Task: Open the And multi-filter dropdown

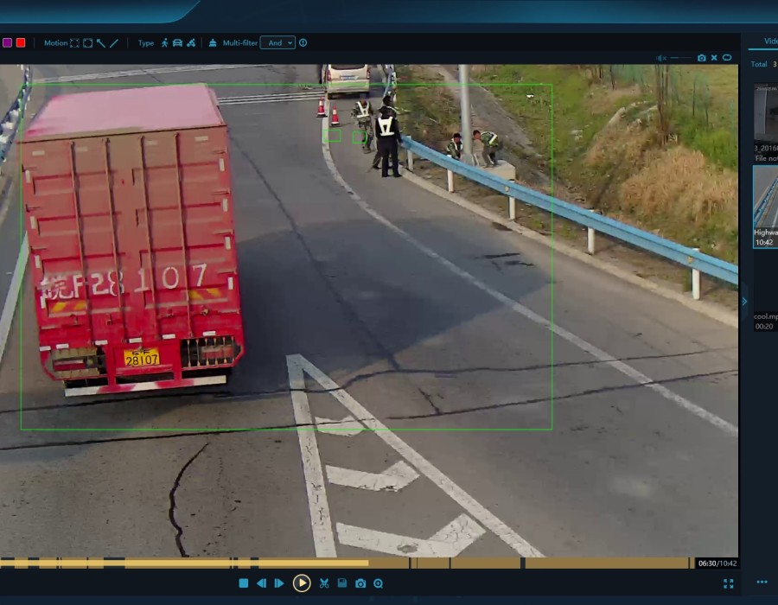Action: tap(277, 43)
